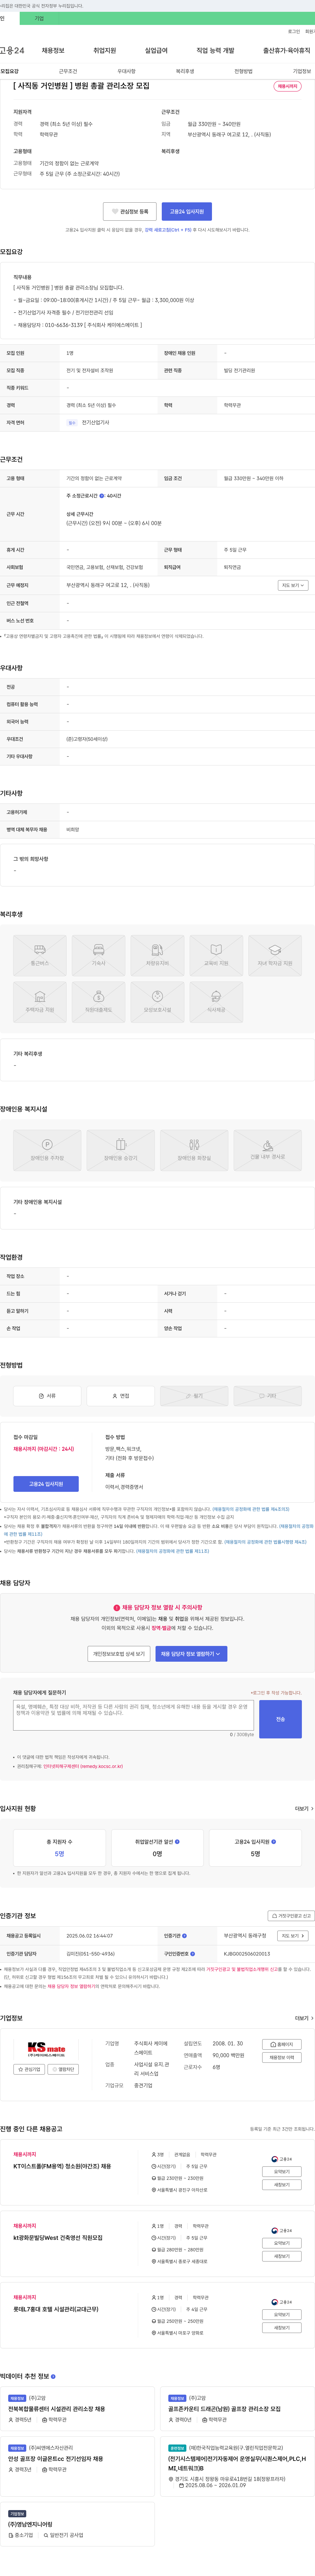315x2576 pixels.
Task: Open the KT이스트롤 청소원 job posting
Action: (x=62, y=2166)
